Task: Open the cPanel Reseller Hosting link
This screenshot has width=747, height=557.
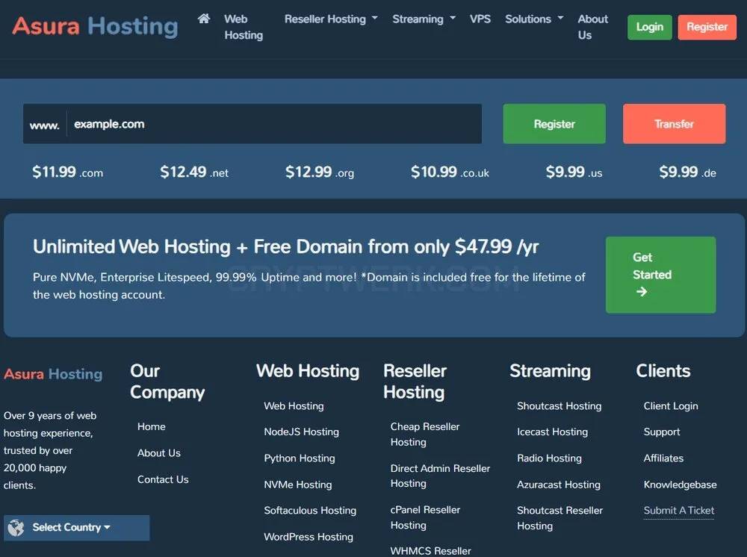Action: pos(425,517)
